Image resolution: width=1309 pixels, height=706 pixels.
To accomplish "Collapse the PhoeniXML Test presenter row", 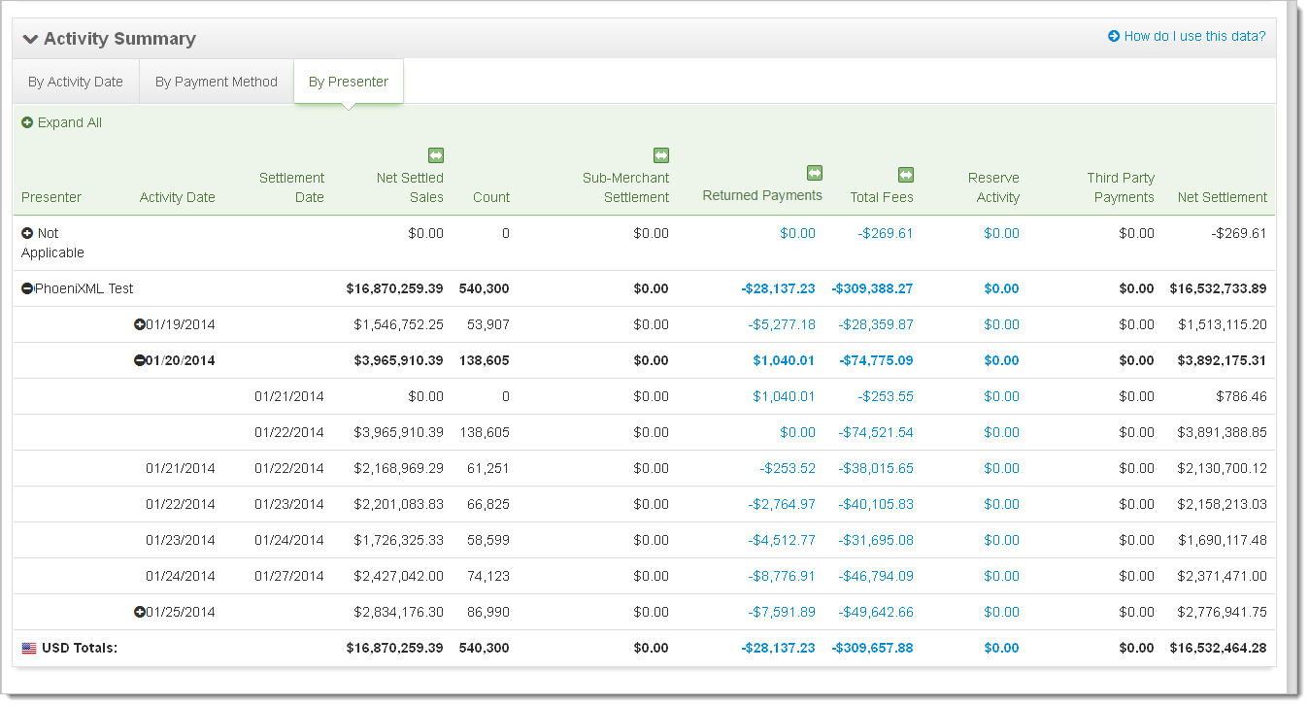I will point(27,288).
